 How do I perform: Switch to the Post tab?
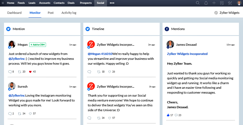(51, 13)
